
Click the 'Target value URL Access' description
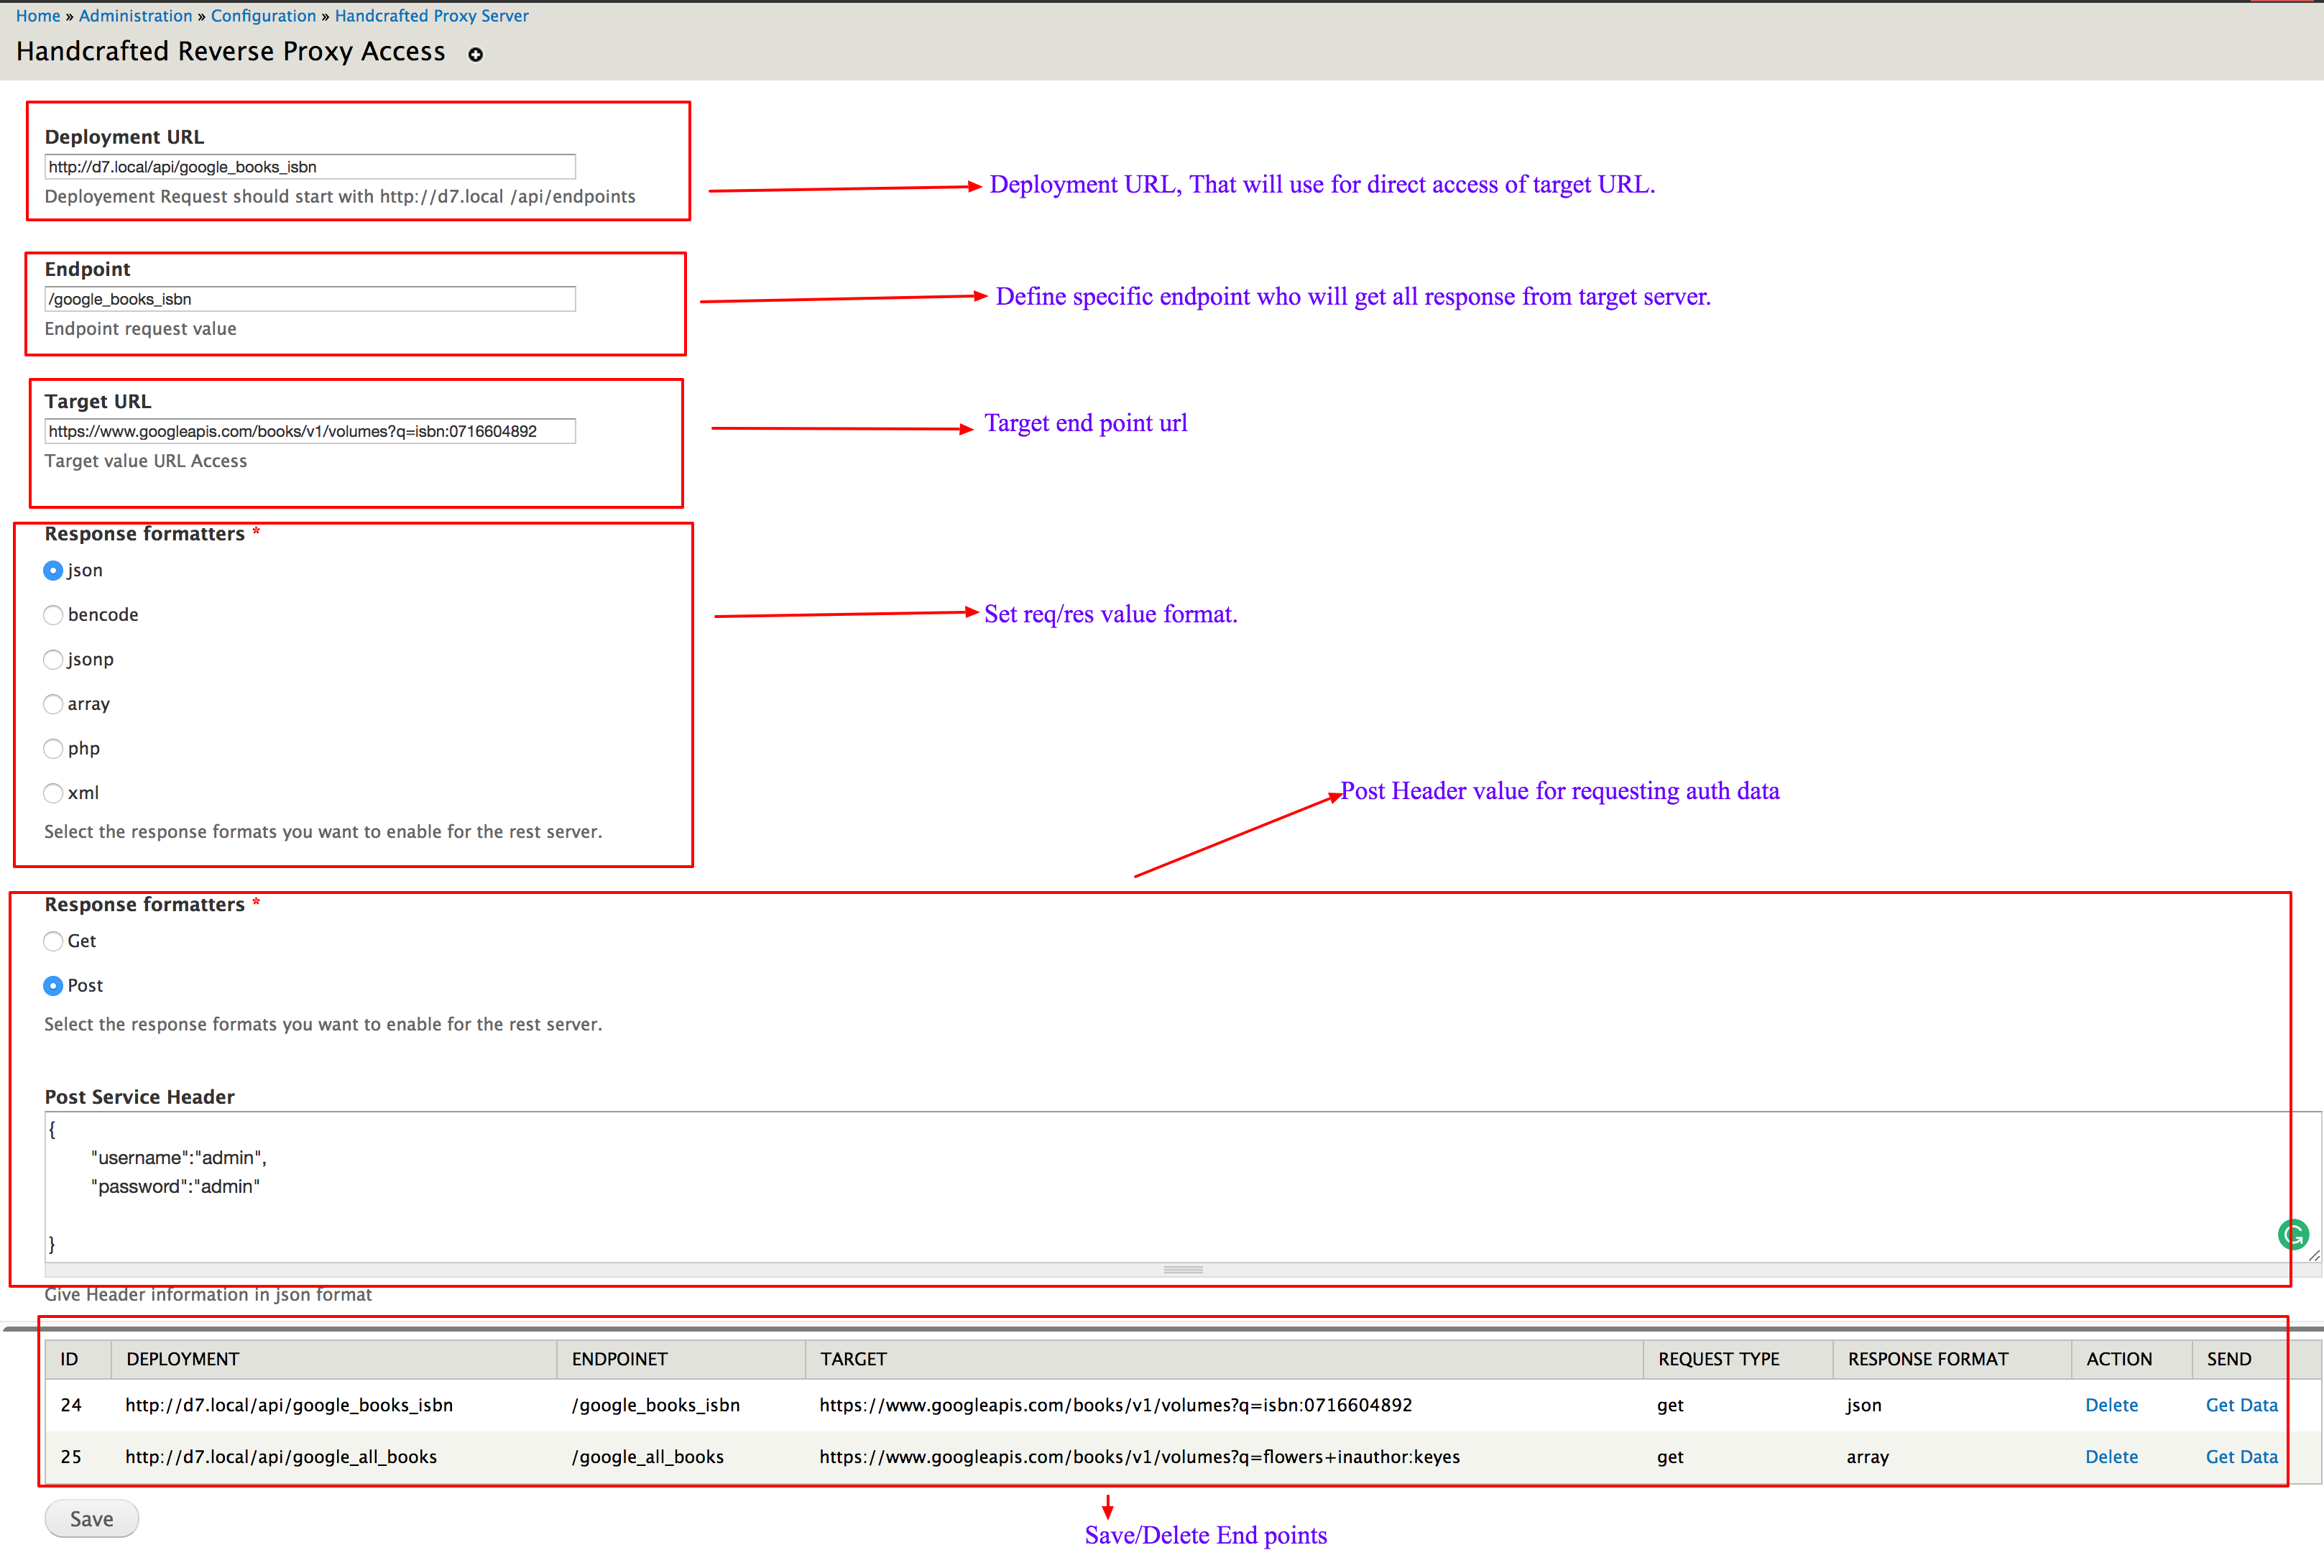[146, 461]
